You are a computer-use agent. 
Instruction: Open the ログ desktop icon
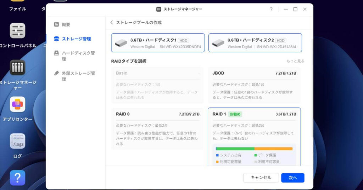pos(18,141)
